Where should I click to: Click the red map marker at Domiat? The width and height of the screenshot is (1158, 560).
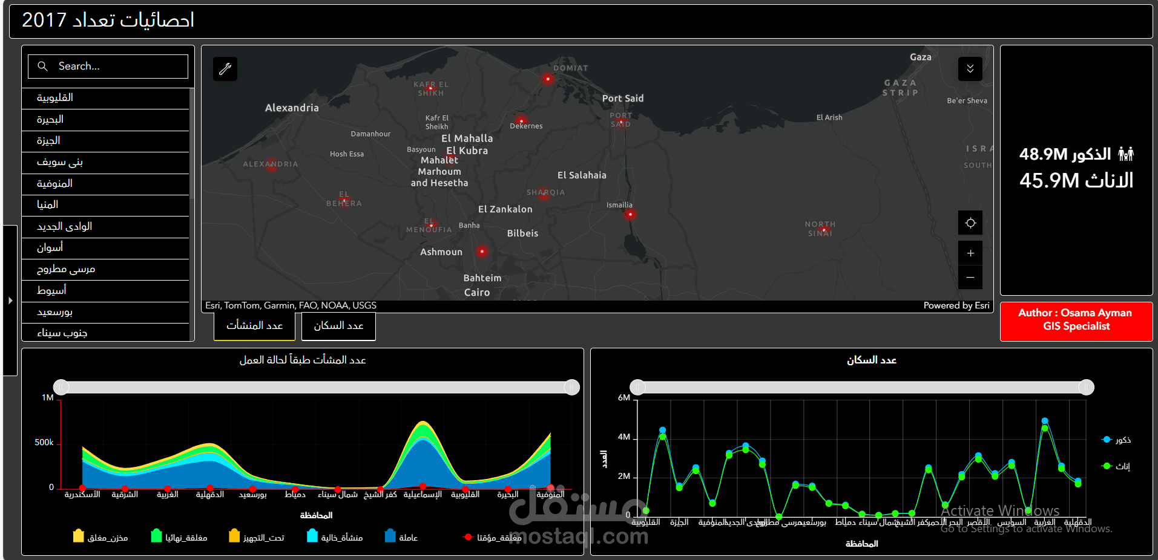548,79
